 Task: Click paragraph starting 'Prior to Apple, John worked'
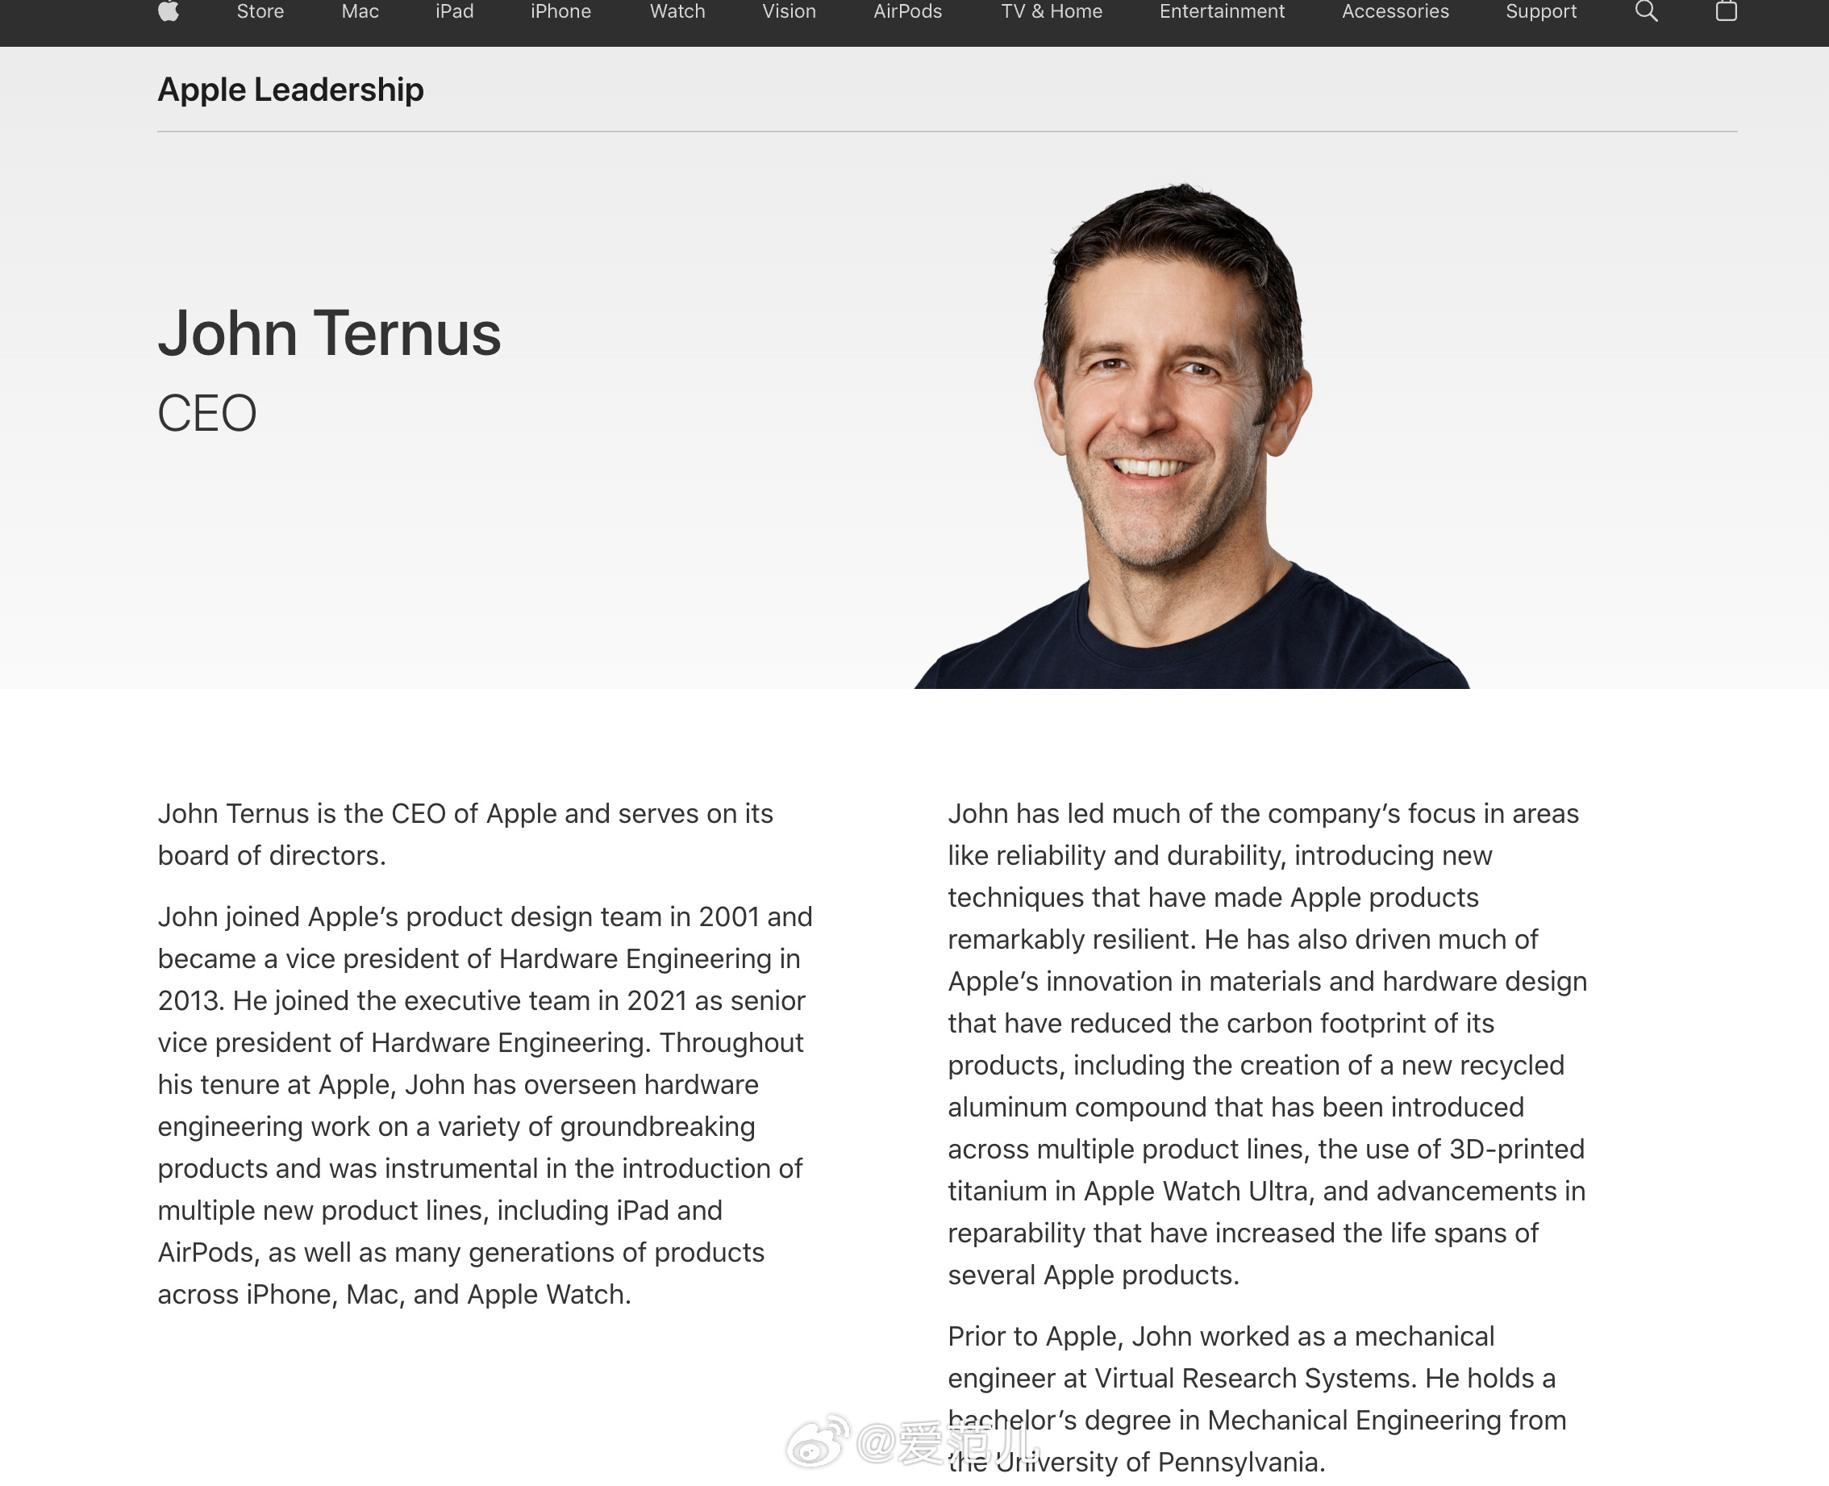(1256, 1399)
